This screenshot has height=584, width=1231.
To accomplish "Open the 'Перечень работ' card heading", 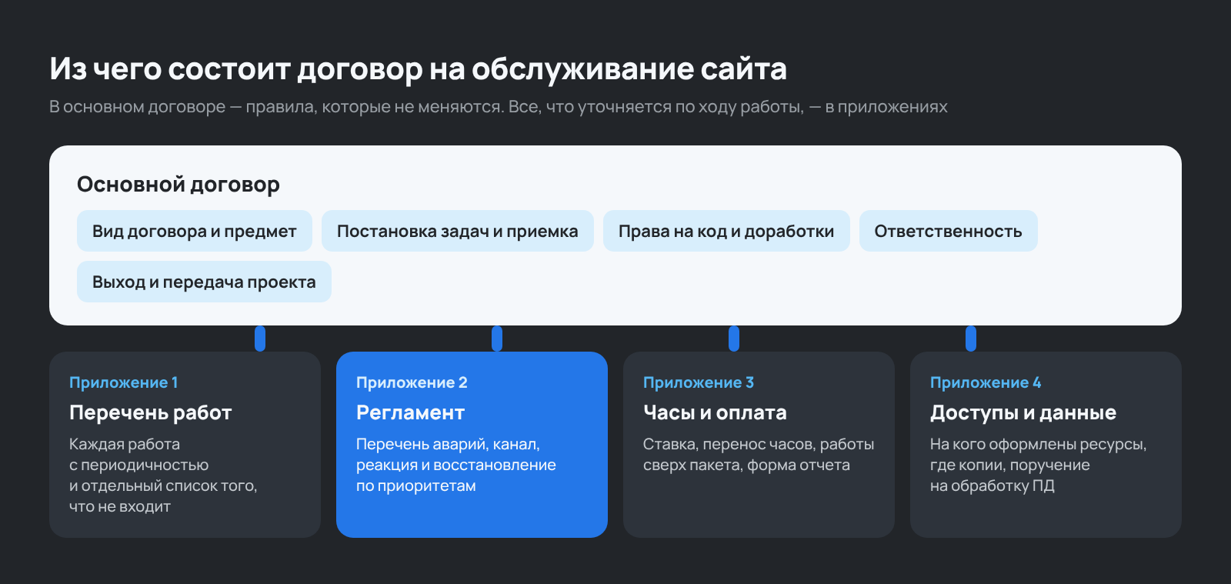I will 151,412.
